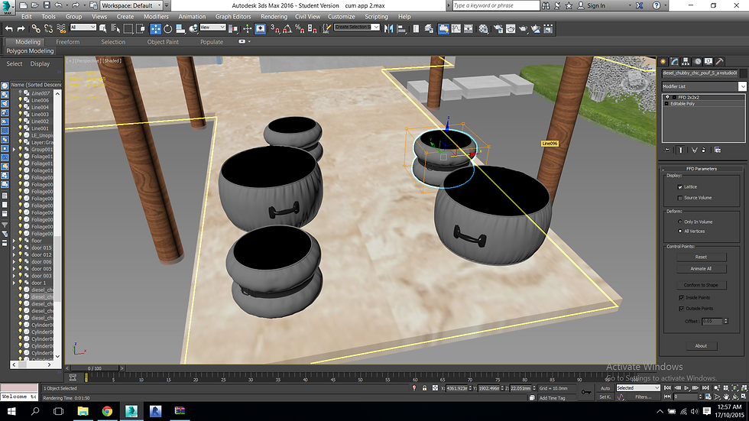The height and width of the screenshot is (421, 749).
Task: Enable the Source Volume checkbox
Action: pyautogui.click(x=679, y=198)
